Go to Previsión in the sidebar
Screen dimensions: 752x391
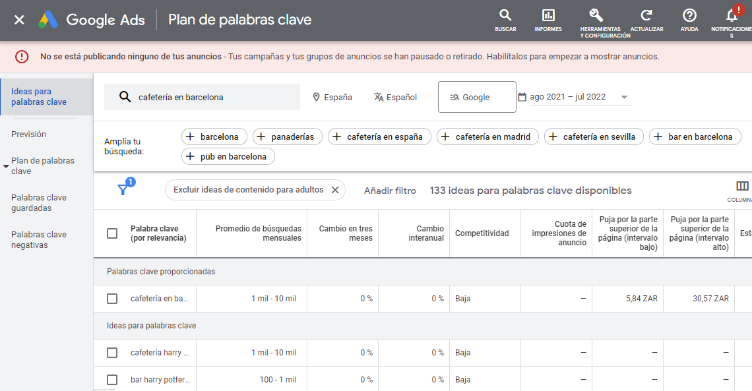(29, 134)
